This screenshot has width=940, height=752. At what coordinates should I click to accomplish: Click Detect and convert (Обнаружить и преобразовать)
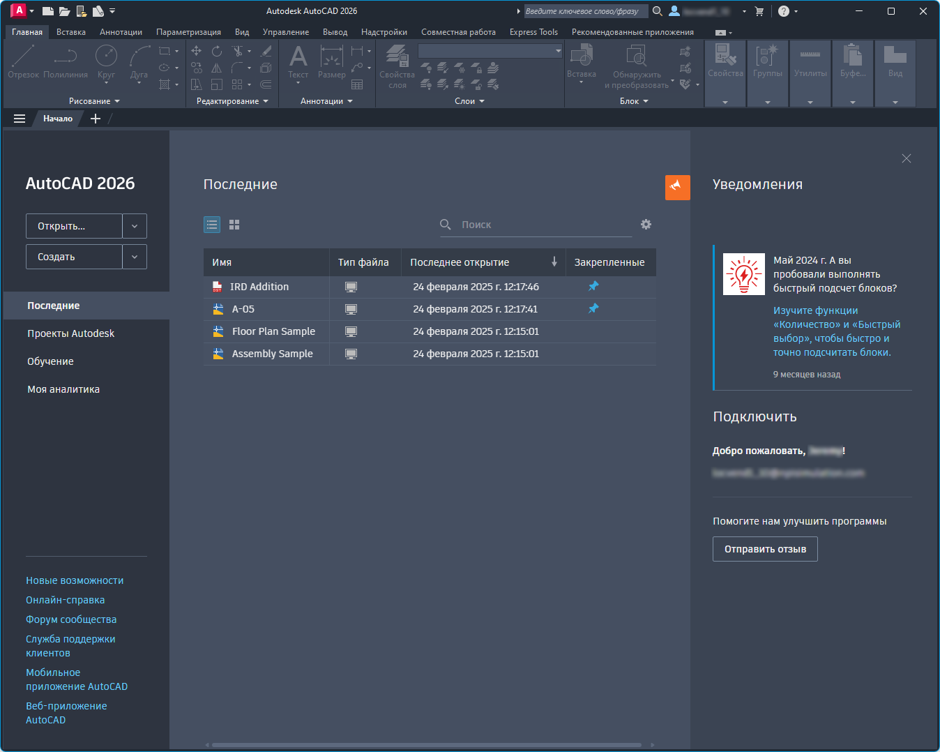637,67
